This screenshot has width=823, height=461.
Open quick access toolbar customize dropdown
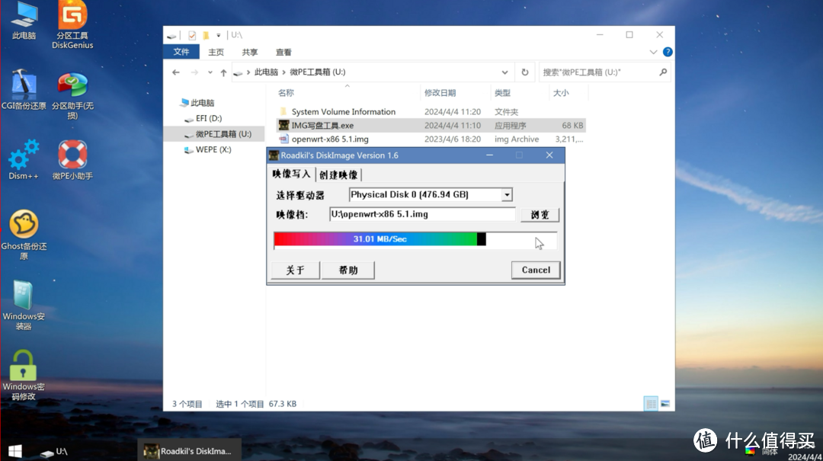click(x=219, y=35)
